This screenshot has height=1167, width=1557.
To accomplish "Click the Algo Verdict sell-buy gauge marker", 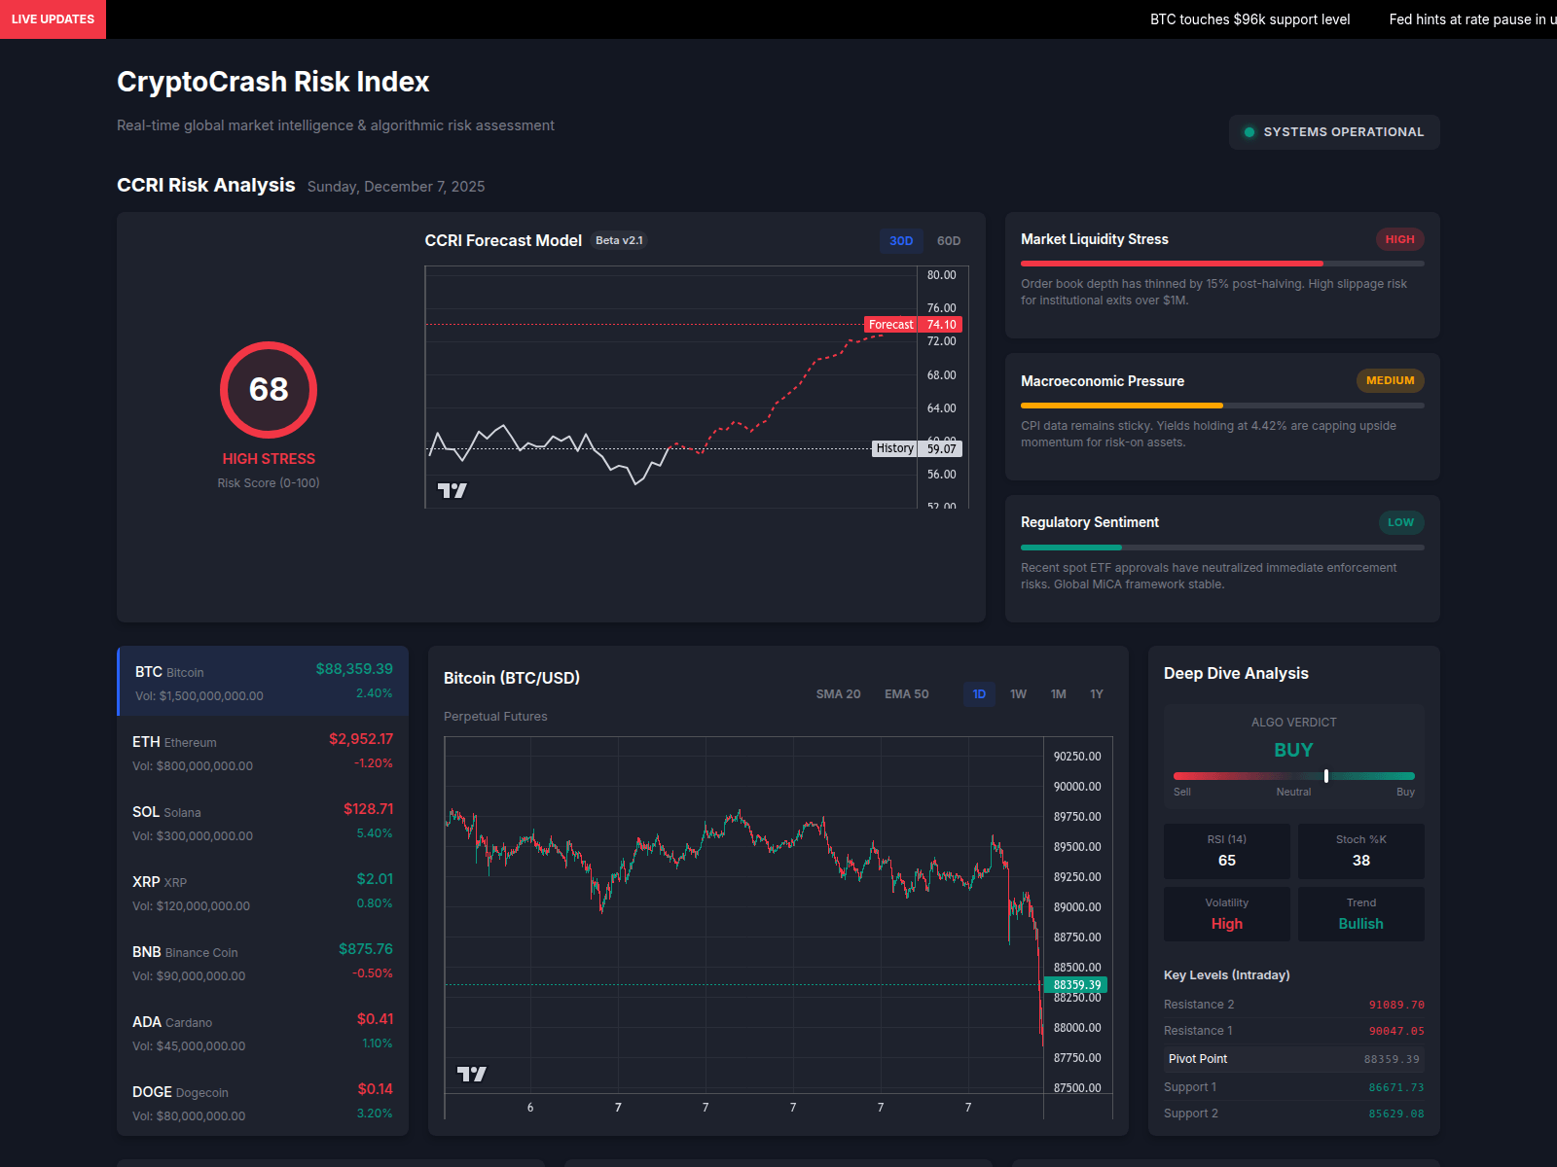I will click(1325, 776).
